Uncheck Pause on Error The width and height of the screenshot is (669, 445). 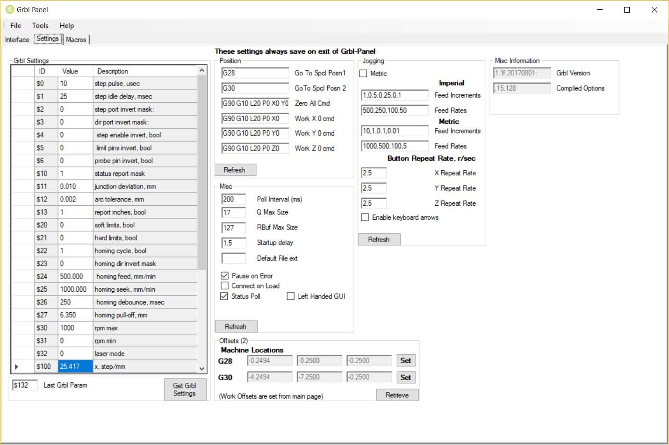(224, 275)
